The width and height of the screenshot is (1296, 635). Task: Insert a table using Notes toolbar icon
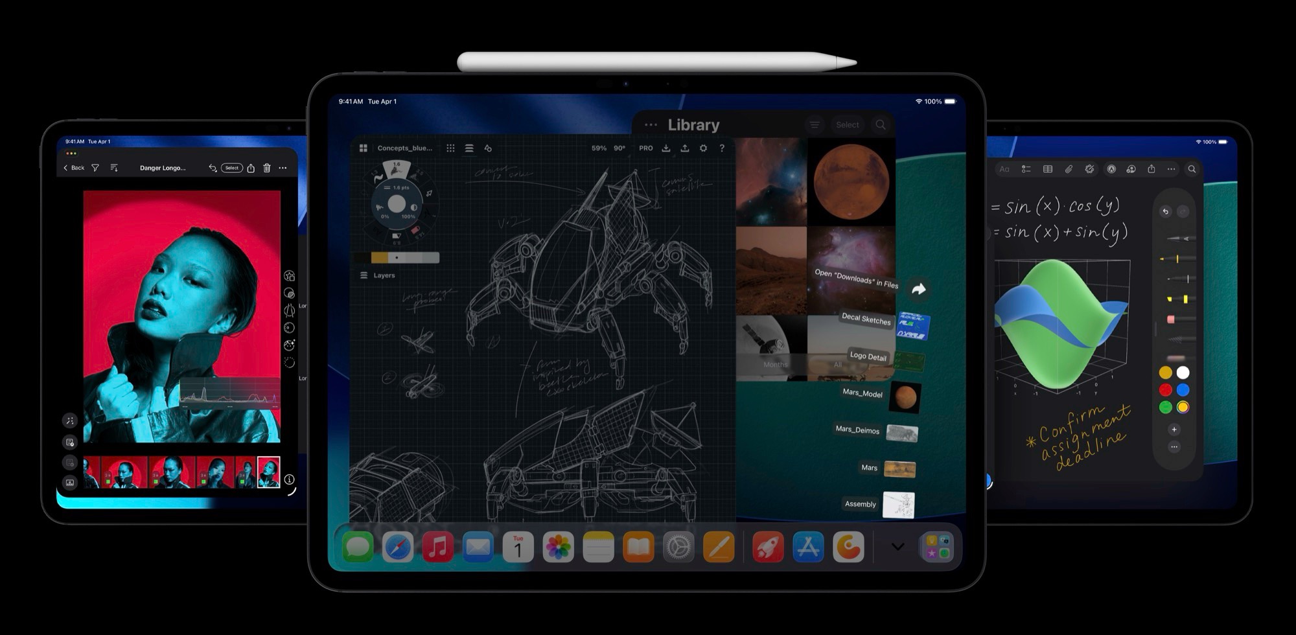tap(1047, 169)
